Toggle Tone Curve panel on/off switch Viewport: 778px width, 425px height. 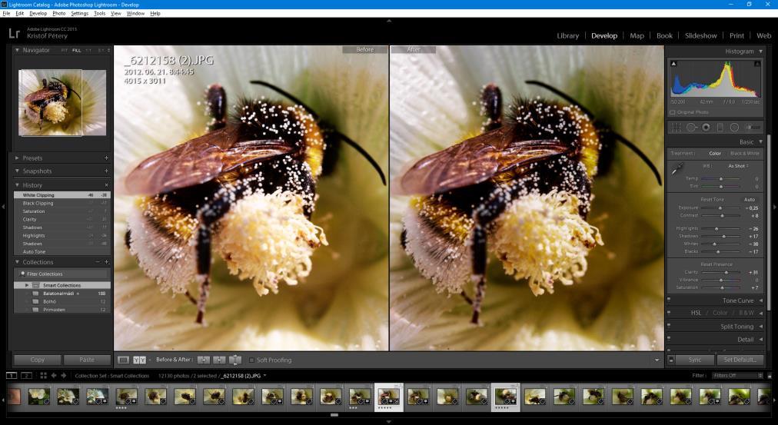tap(669, 300)
